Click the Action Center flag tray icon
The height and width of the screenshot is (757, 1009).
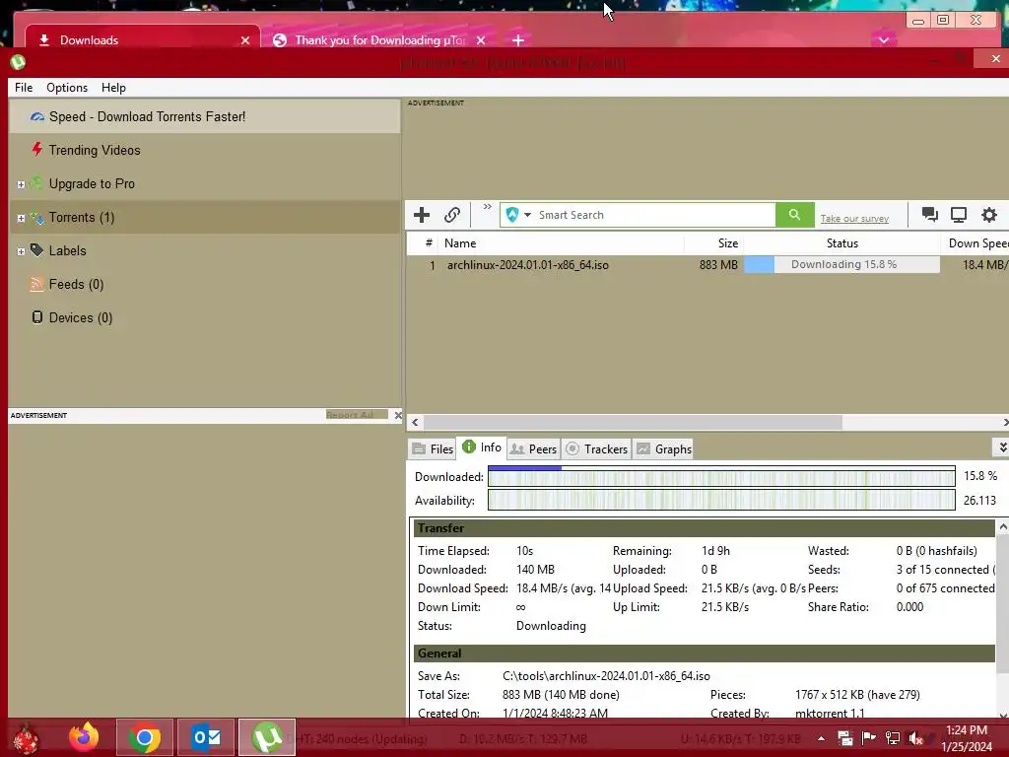tap(869, 738)
